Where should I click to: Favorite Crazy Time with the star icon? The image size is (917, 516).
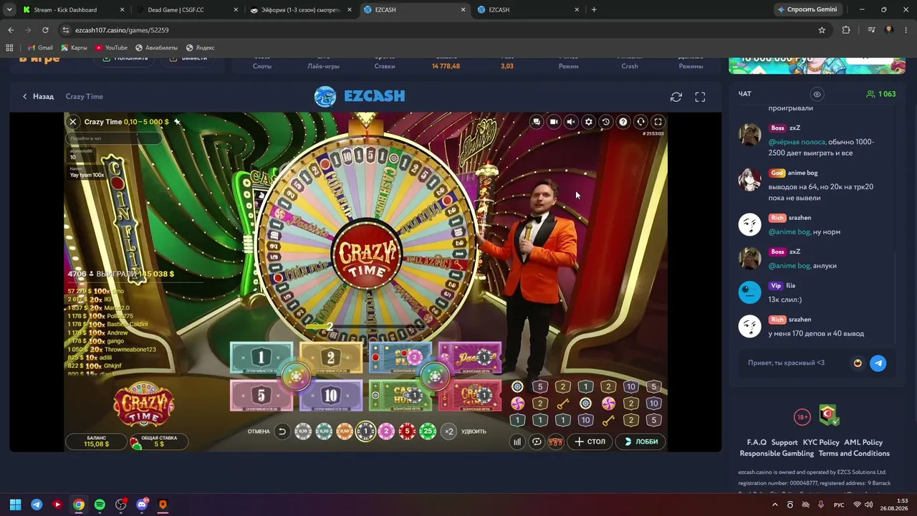click(177, 122)
